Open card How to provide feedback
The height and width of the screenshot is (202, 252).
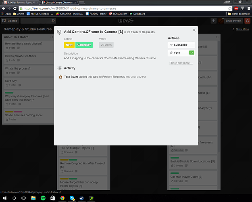tap(29, 58)
